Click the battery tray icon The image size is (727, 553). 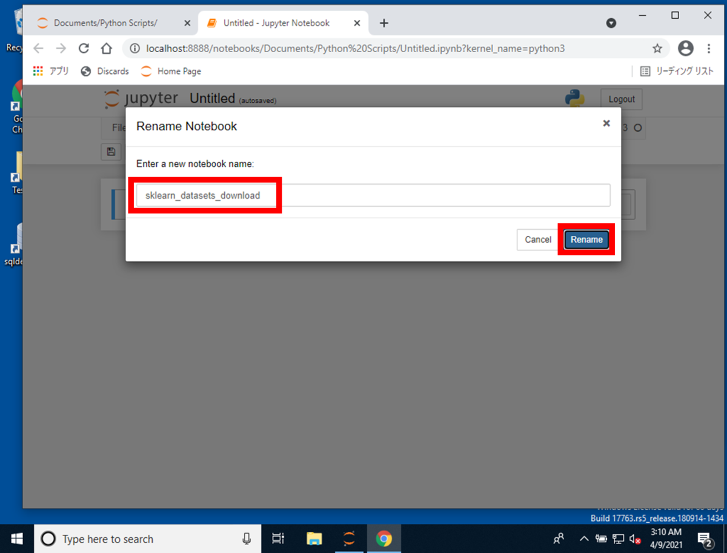601,538
